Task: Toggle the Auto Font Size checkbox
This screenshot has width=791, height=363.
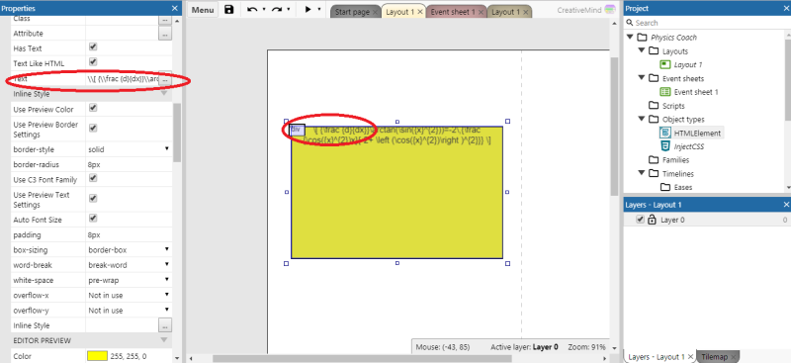Action: point(93,219)
